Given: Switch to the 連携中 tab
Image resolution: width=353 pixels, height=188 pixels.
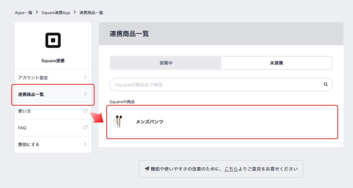Looking at the screenshot, I should tap(166, 63).
